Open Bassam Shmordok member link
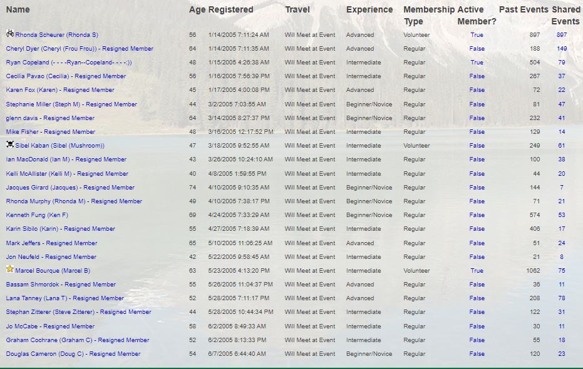 click(x=61, y=285)
